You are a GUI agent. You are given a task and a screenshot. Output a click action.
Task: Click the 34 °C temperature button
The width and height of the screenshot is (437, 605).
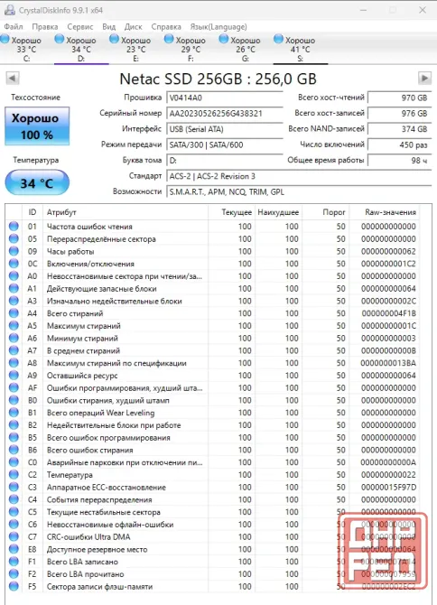click(x=37, y=182)
